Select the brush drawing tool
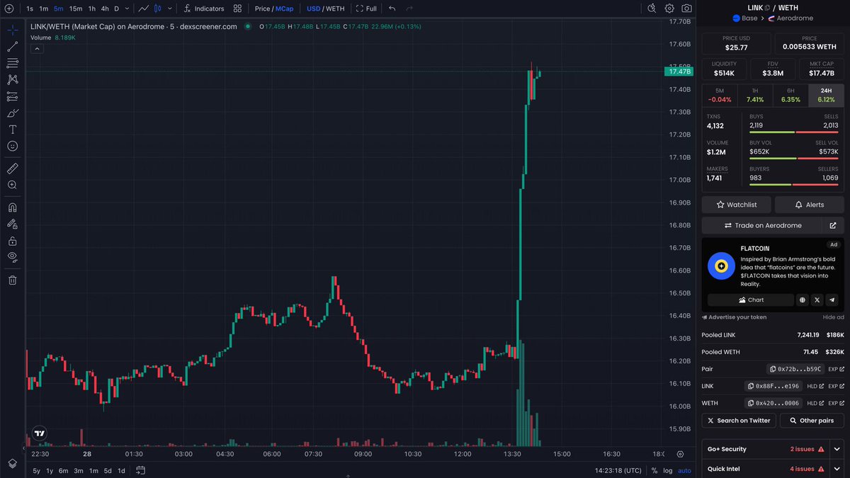This screenshot has height=478, width=850. (12, 113)
